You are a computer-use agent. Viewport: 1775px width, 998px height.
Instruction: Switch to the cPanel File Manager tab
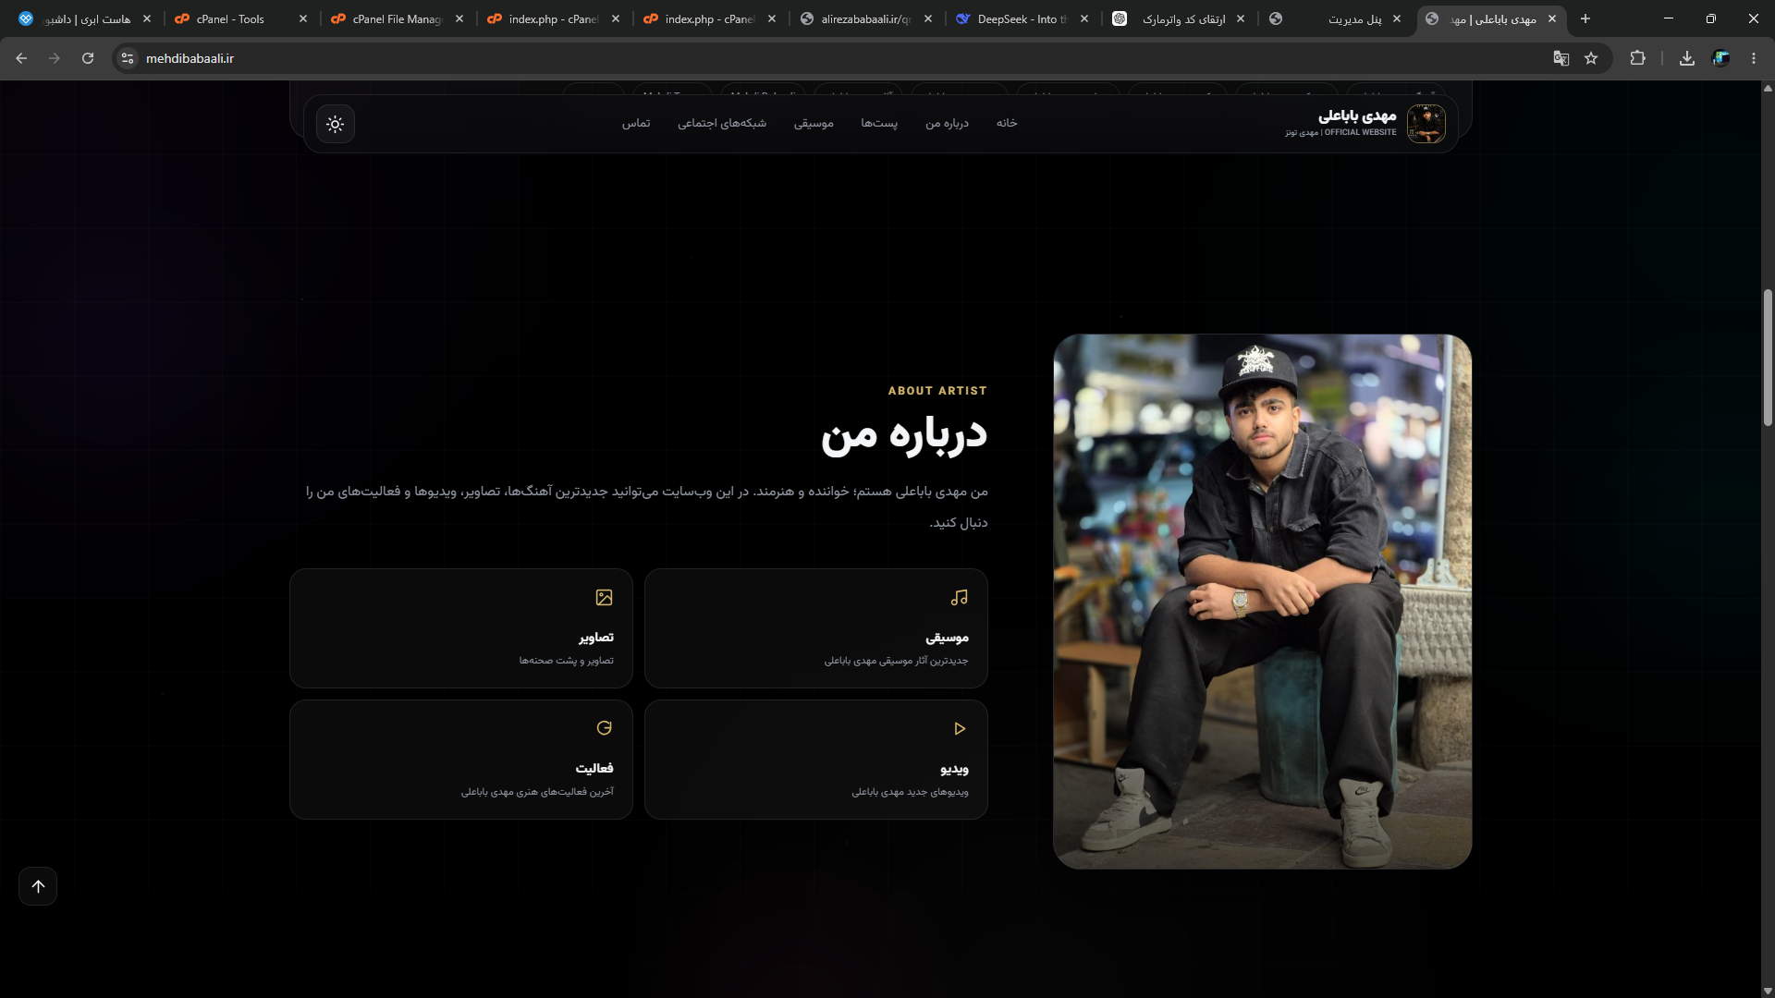point(398,18)
